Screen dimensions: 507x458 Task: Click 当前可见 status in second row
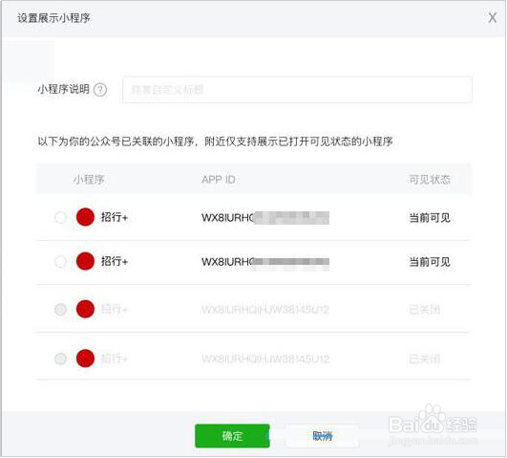click(x=430, y=262)
